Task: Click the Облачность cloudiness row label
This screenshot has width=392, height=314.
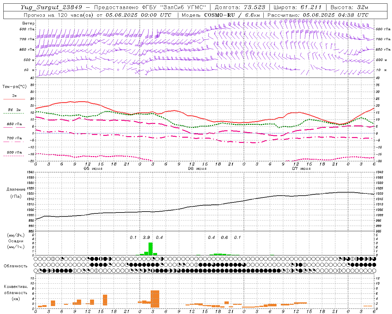Action: click(16, 266)
